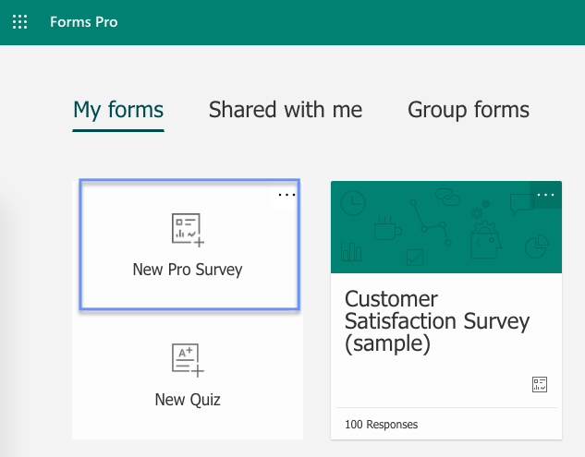
Task: Open more options on New Pro Survey card
Action: [286, 195]
